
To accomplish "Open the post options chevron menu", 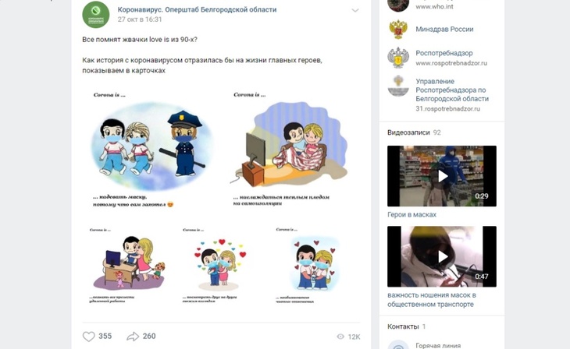I will click(x=355, y=11).
